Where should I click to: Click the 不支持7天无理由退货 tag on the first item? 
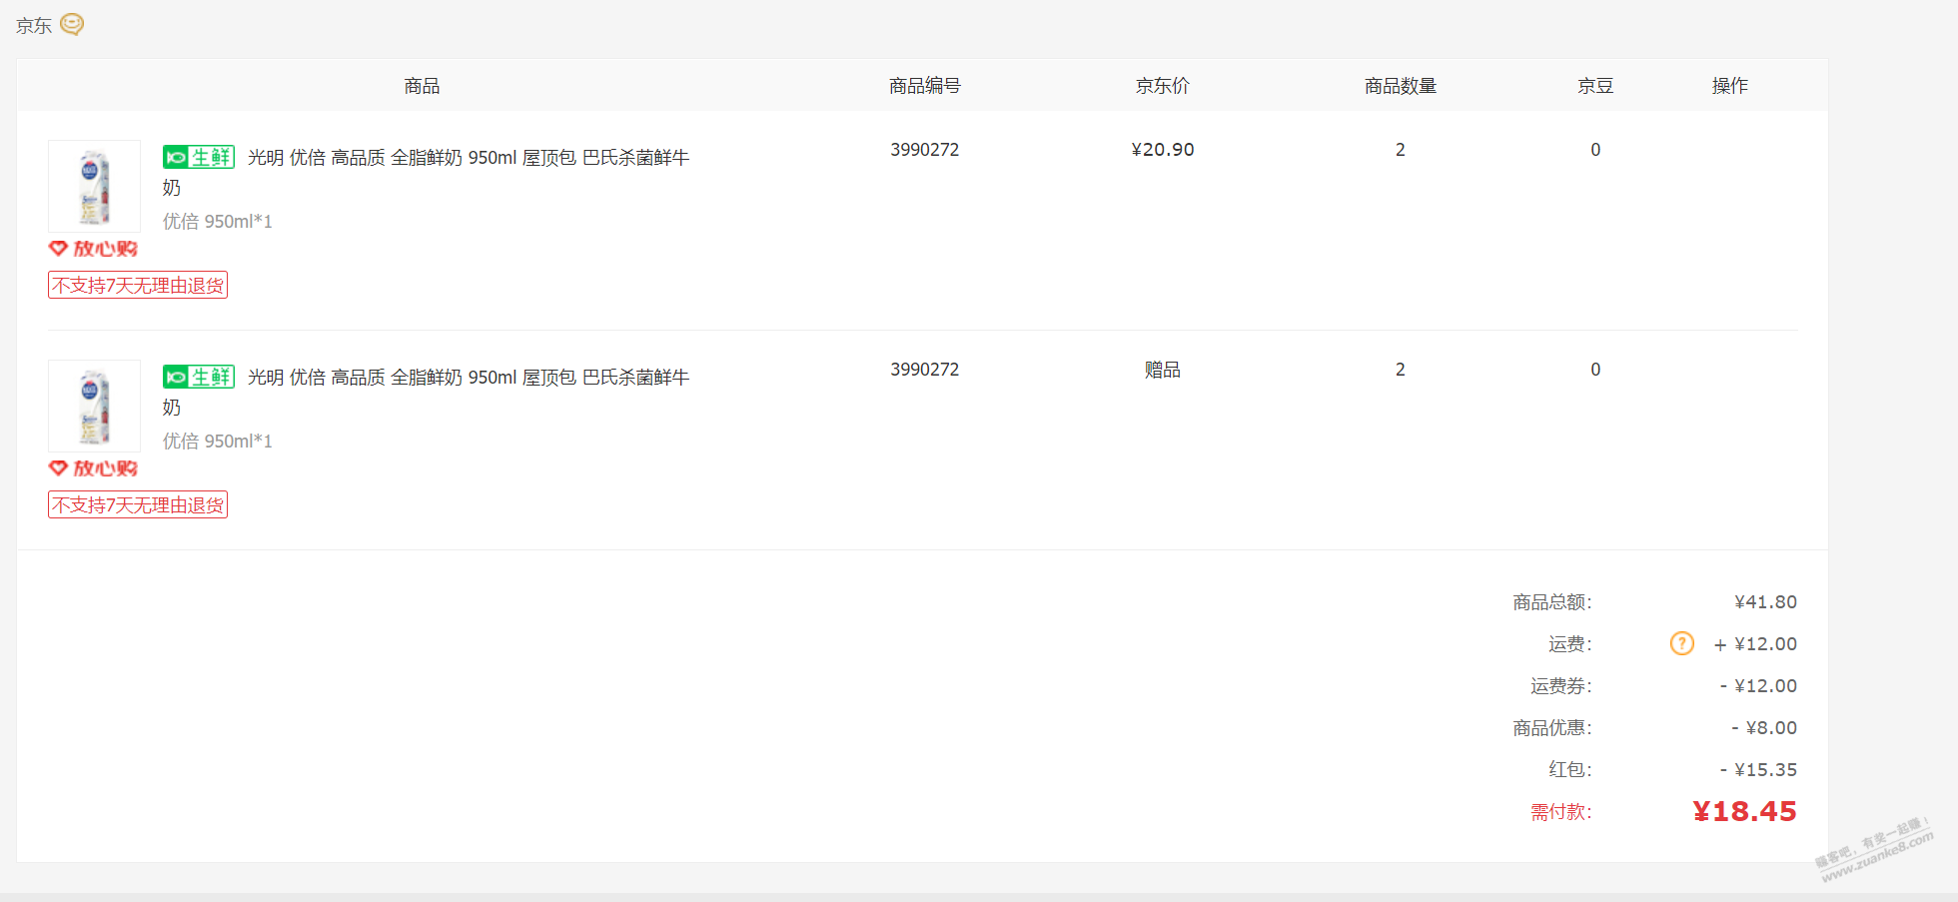138,286
